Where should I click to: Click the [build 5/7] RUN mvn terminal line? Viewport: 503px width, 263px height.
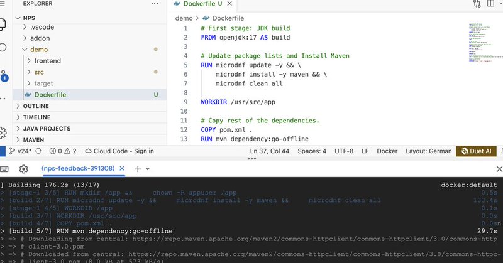click(91, 231)
